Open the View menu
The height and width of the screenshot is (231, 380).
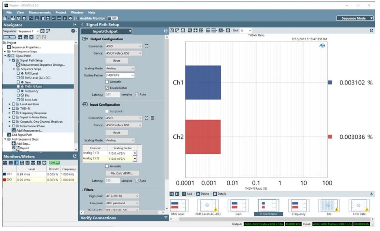(x=20, y=12)
